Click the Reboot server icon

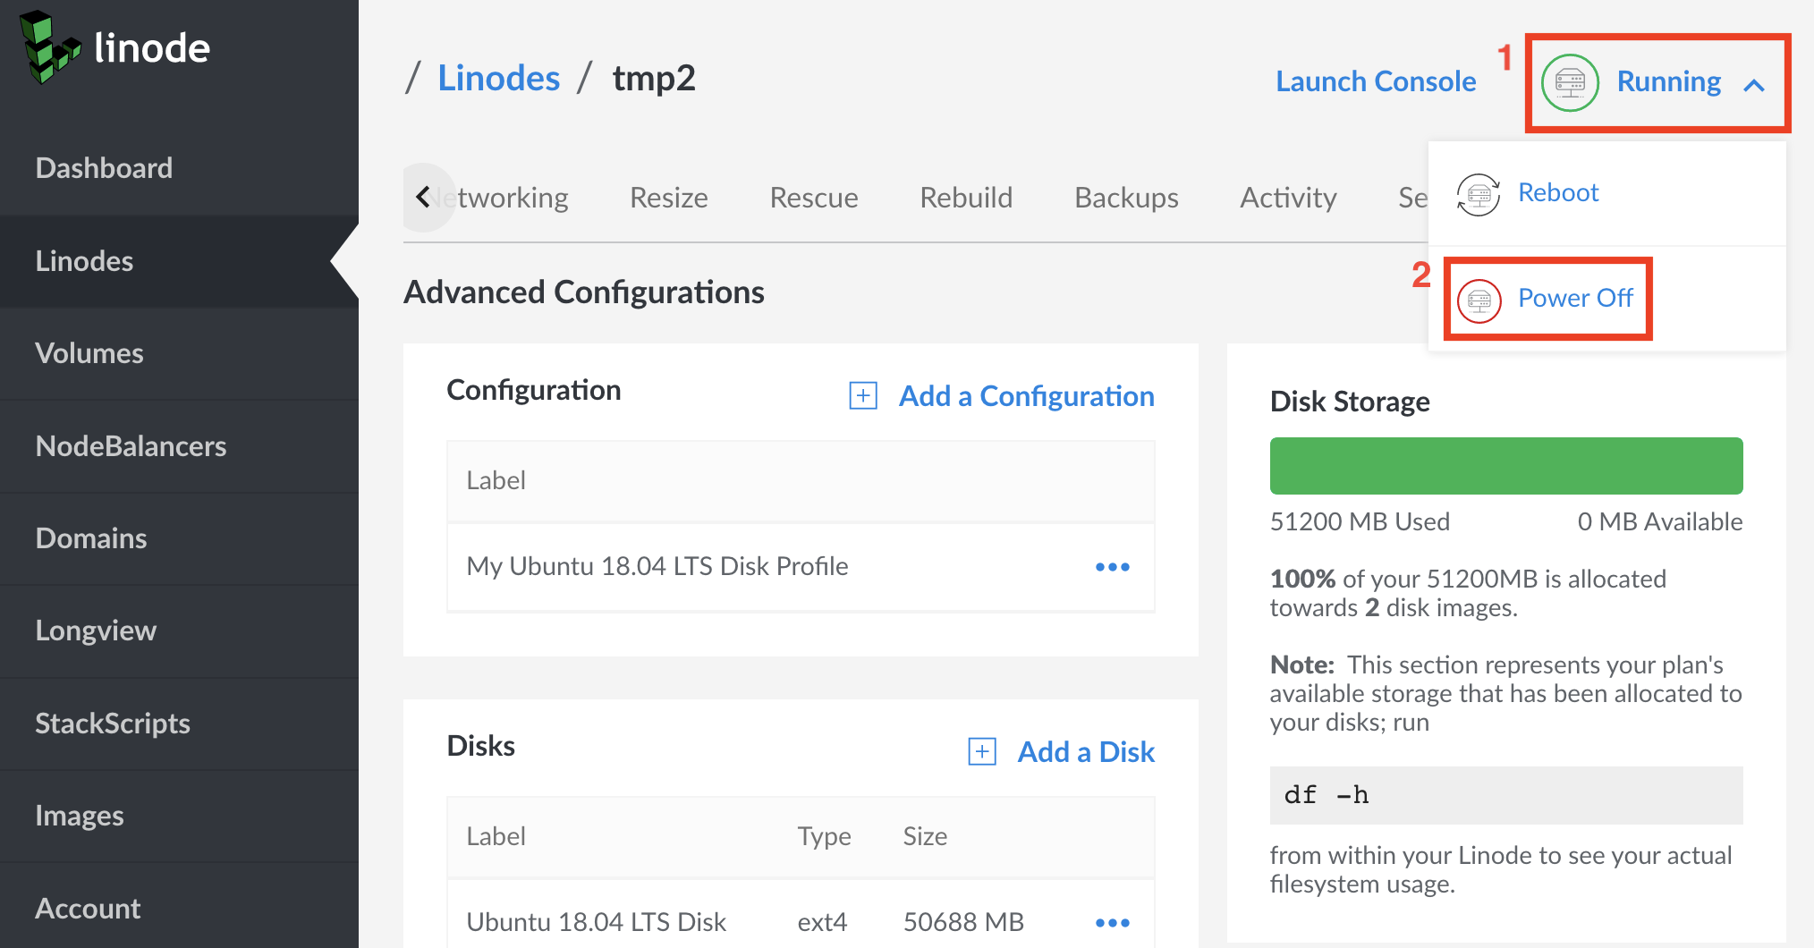click(1479, 194)
